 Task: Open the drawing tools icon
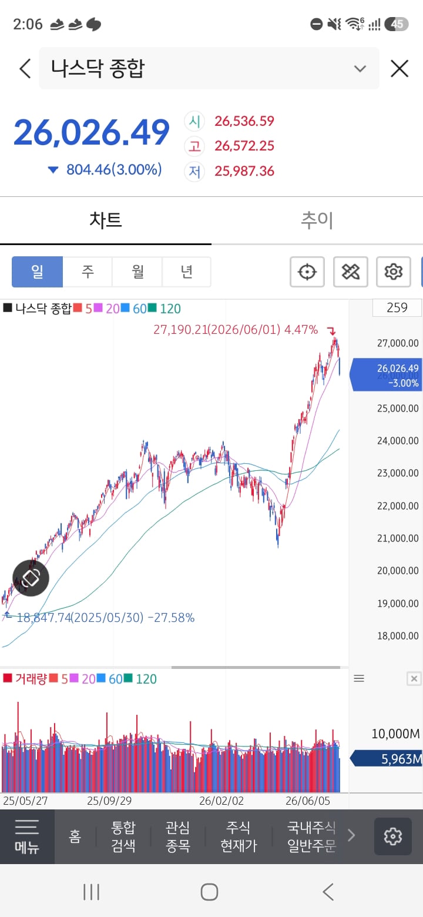pyautogui.click(x=351, y=272)
